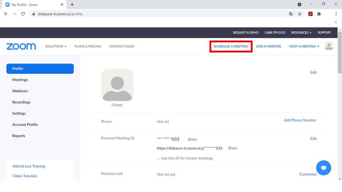Click the Zoom logo

21,47
